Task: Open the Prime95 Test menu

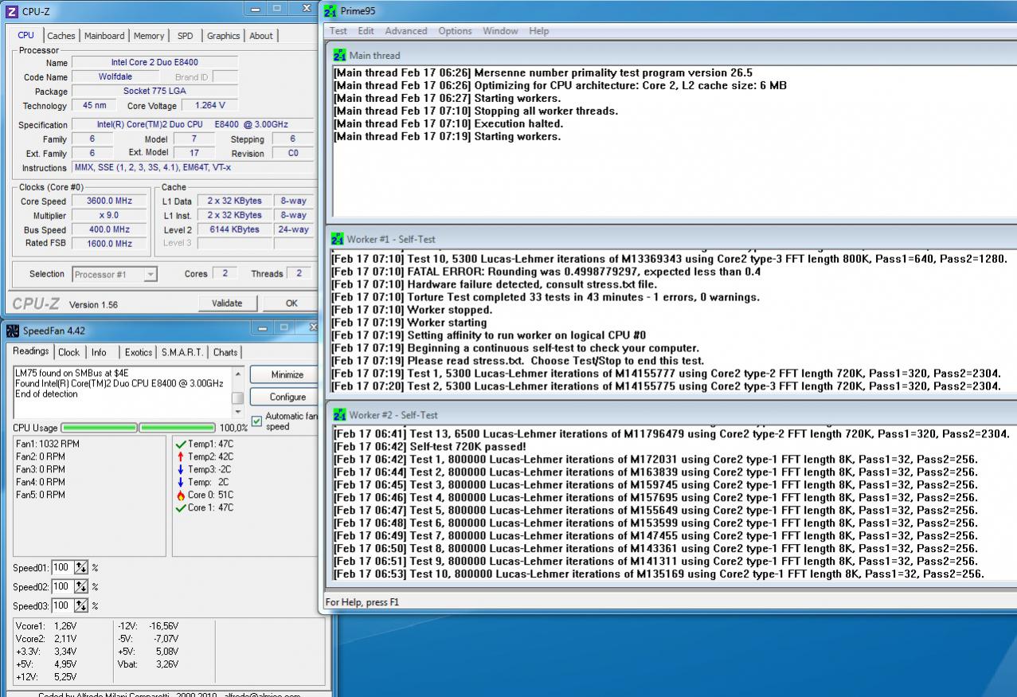Action: pos(338,31)
